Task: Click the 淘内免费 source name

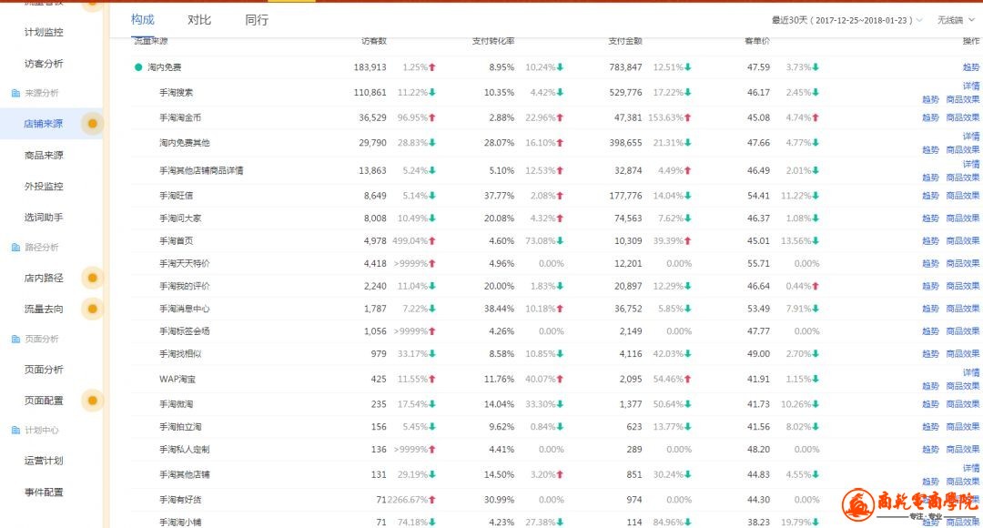Action: click(x=164, y=67)
